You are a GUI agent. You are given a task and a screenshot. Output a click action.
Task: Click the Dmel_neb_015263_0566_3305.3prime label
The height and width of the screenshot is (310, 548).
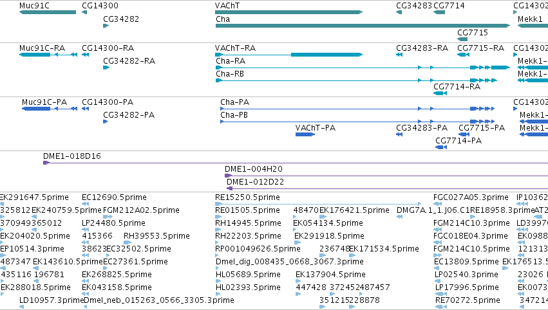pos(159,300)
